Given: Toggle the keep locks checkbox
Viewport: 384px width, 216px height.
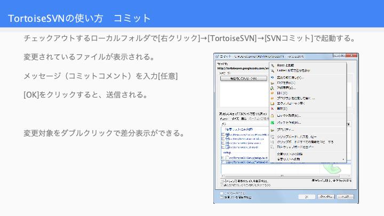Looking at the screenshot, I should [x=222, y=193].
